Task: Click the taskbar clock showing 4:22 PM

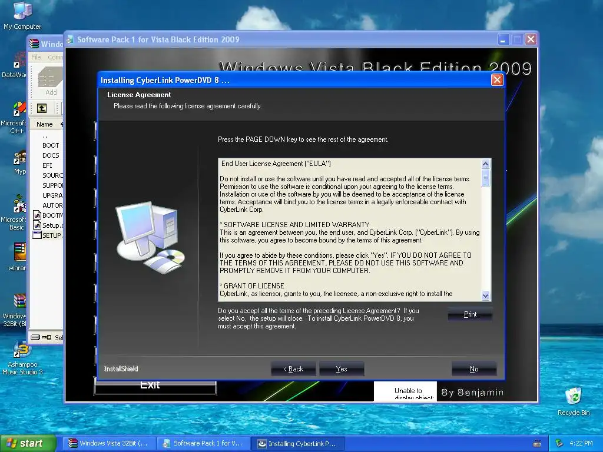Action: coord(581,443)
